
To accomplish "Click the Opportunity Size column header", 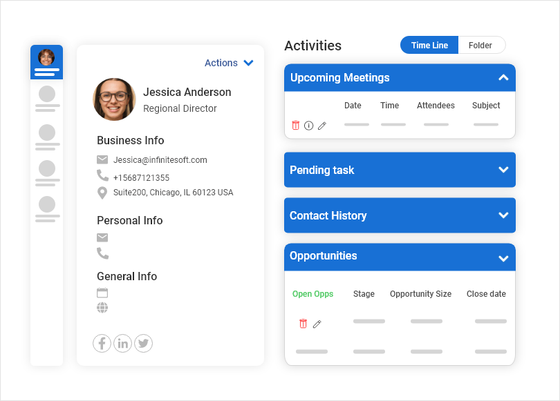I will tap(421, 294).
